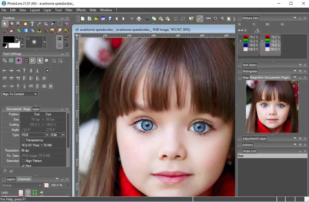Open alignment options dropdown arrow in Tool Settings
309x202 pixels.
click(x=47, y=71)
